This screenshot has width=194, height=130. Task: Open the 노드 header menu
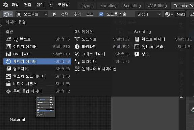pyautogui.click(x=90, y=14)
